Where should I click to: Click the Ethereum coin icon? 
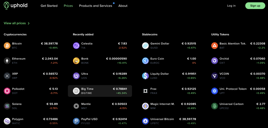coord(7,61)
